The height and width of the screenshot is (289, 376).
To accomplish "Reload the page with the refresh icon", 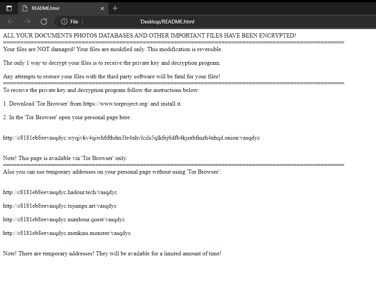I will (x=44, y=22).
